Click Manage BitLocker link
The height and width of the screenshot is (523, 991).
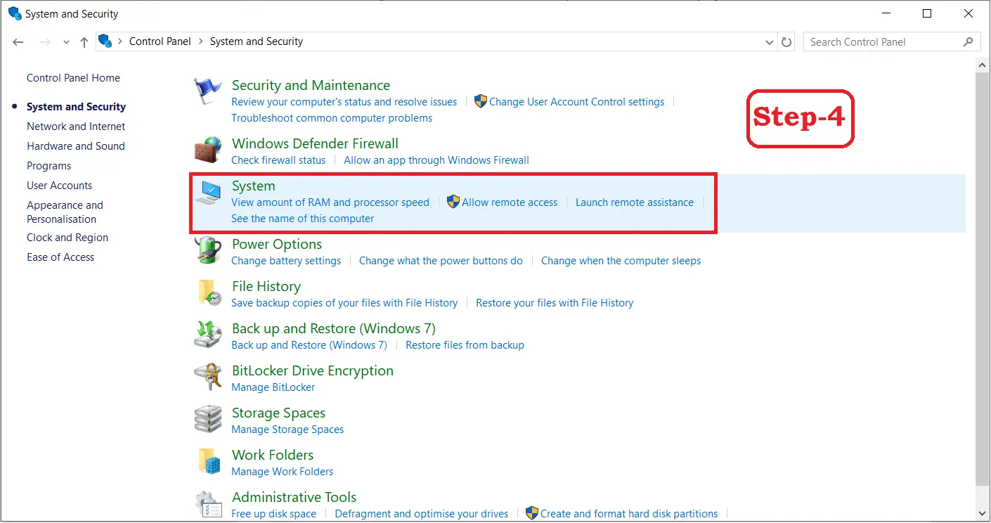click(273, 387)
